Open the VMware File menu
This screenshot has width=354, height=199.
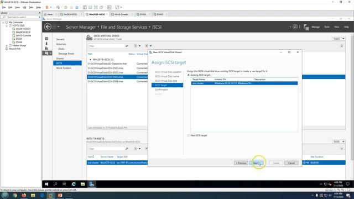pyautogui.click(x=4, y=7)
